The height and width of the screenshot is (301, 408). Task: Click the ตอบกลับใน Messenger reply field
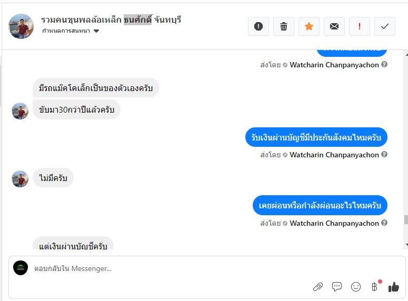point(158,268)
